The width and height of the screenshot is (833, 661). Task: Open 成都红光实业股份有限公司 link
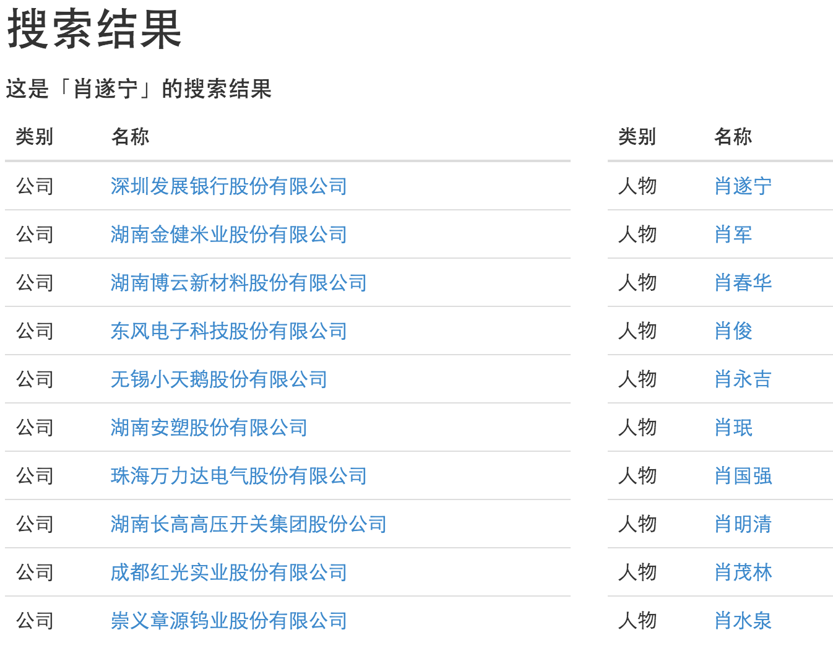pos(228,572)
